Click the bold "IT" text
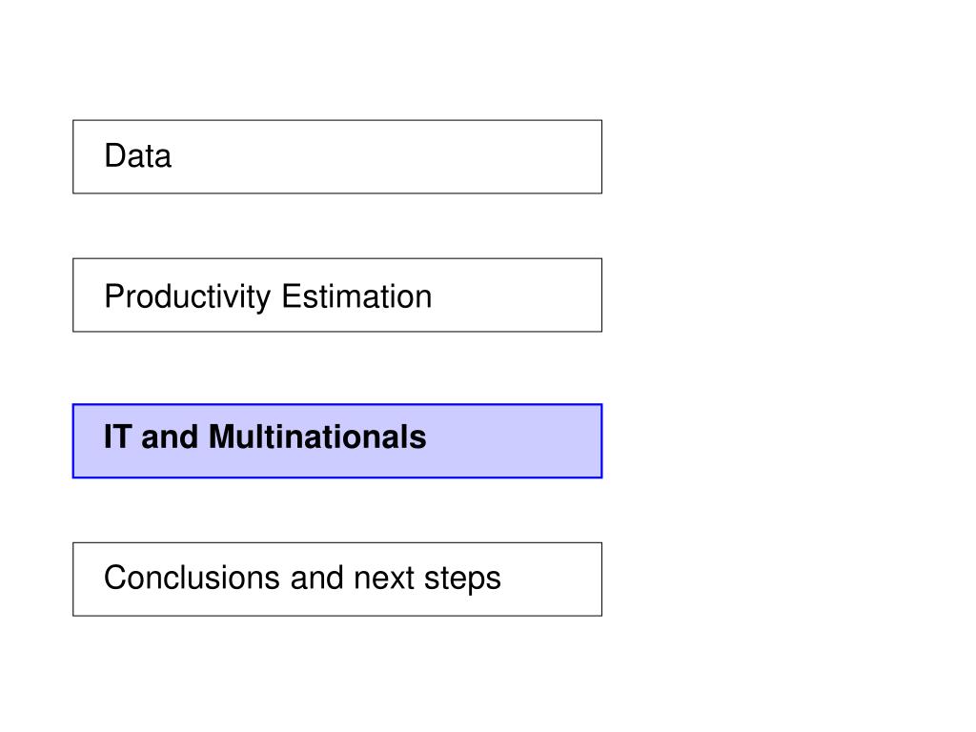 pyautogui.click(x=117, y=437)
